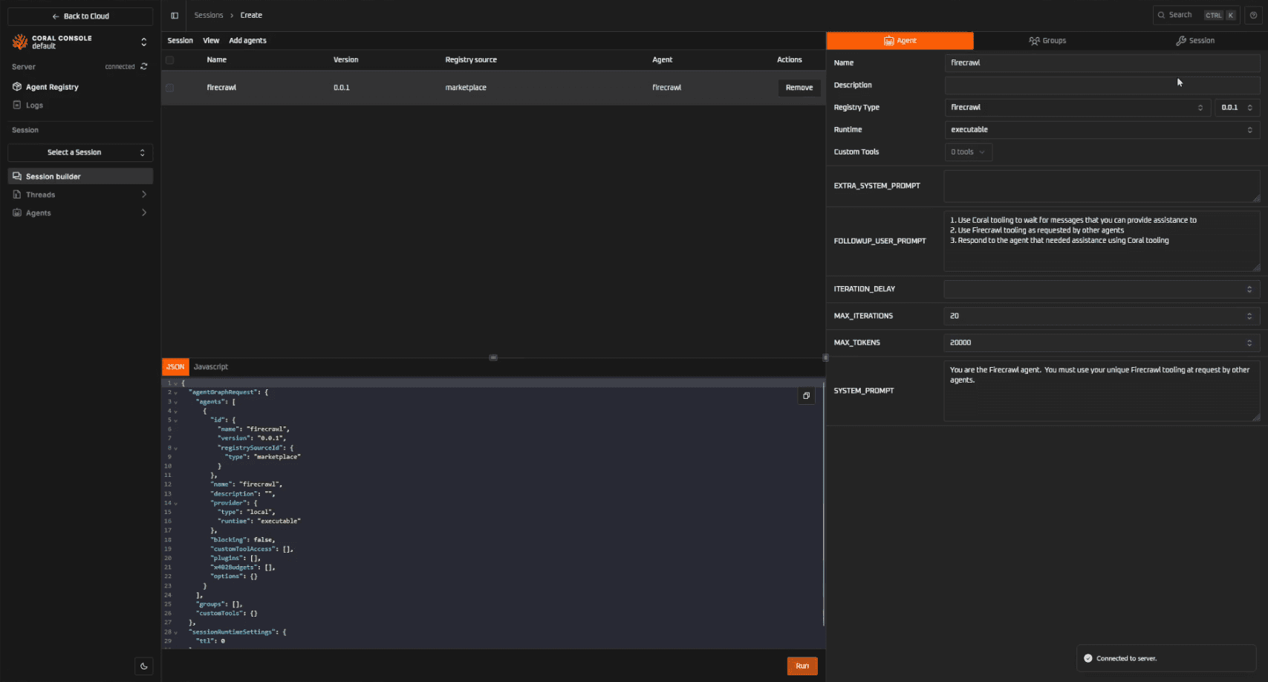This screenshot has width=1268, height=682.
Task: Remove the firecrawl agent
Action: coord(799,88)
